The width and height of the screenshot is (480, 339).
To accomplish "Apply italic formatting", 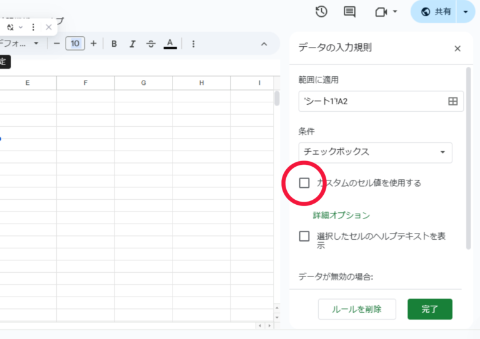I will 132,44.
